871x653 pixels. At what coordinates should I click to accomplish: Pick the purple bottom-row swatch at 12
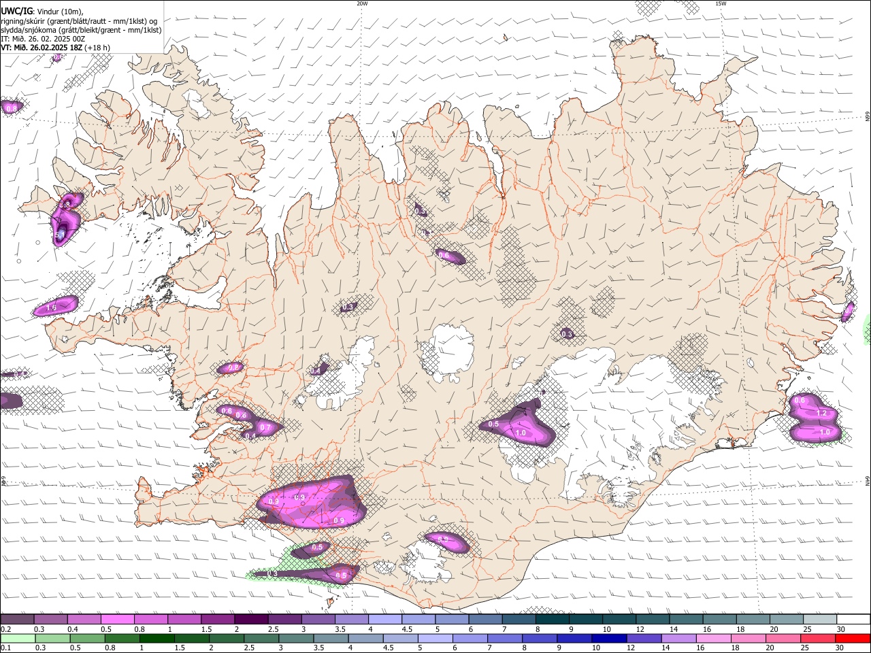[643, 638]
